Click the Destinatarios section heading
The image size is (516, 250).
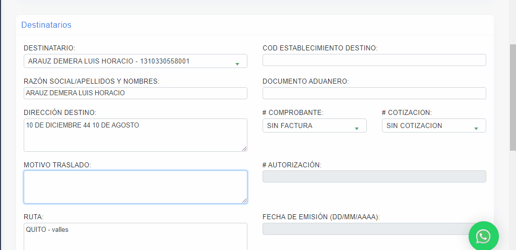coord(46,25)
